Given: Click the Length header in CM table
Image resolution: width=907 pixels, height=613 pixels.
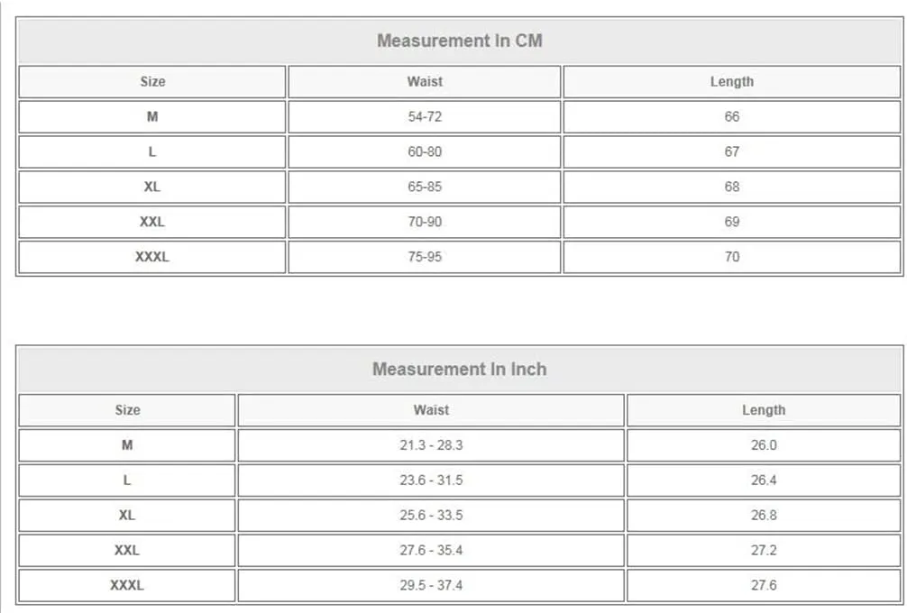Looking at the screenshot, I should (732, 81).
